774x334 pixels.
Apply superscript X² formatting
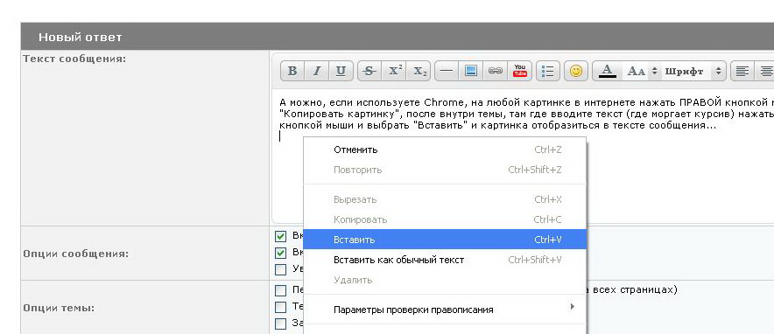tap(395, 71)
